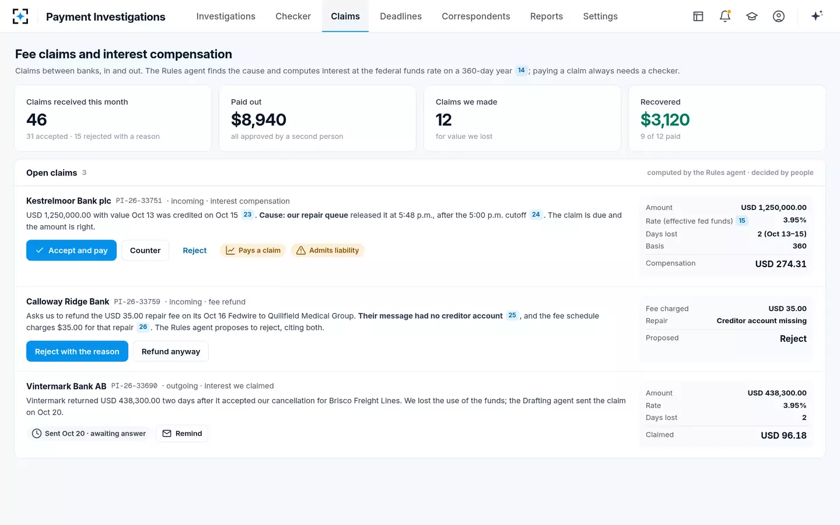The width and height of the screenshot is (840, 525).
Task: Click claim ID PI-26-33759
Action: [x=137, y=302]
